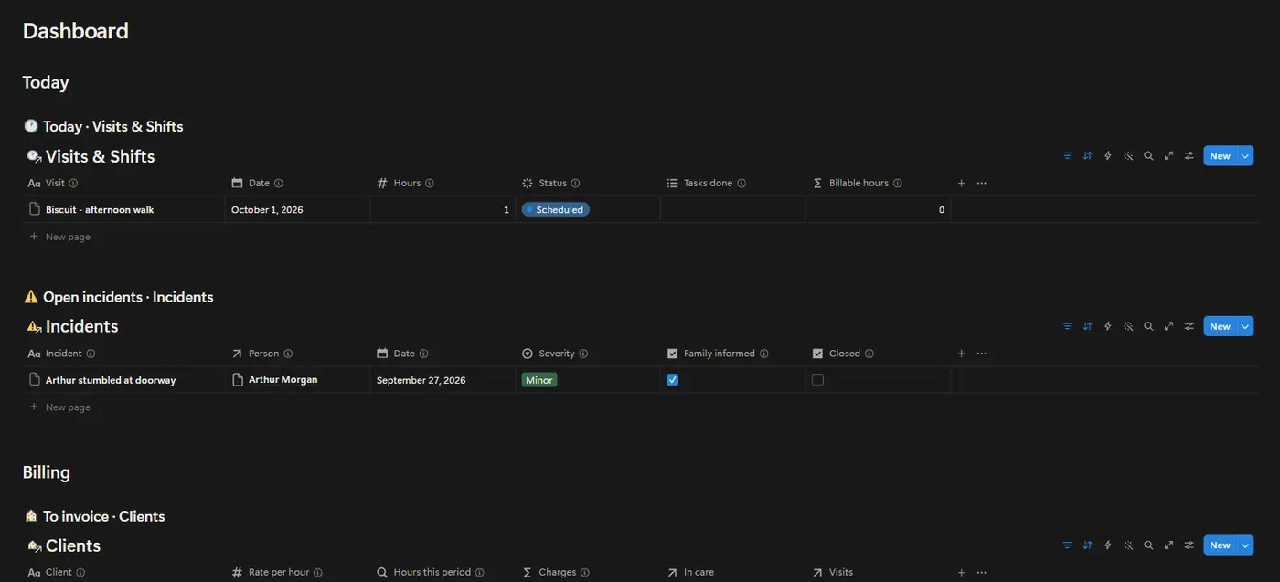Add New page under Arthur stumbled at doorway

(59, 407)
